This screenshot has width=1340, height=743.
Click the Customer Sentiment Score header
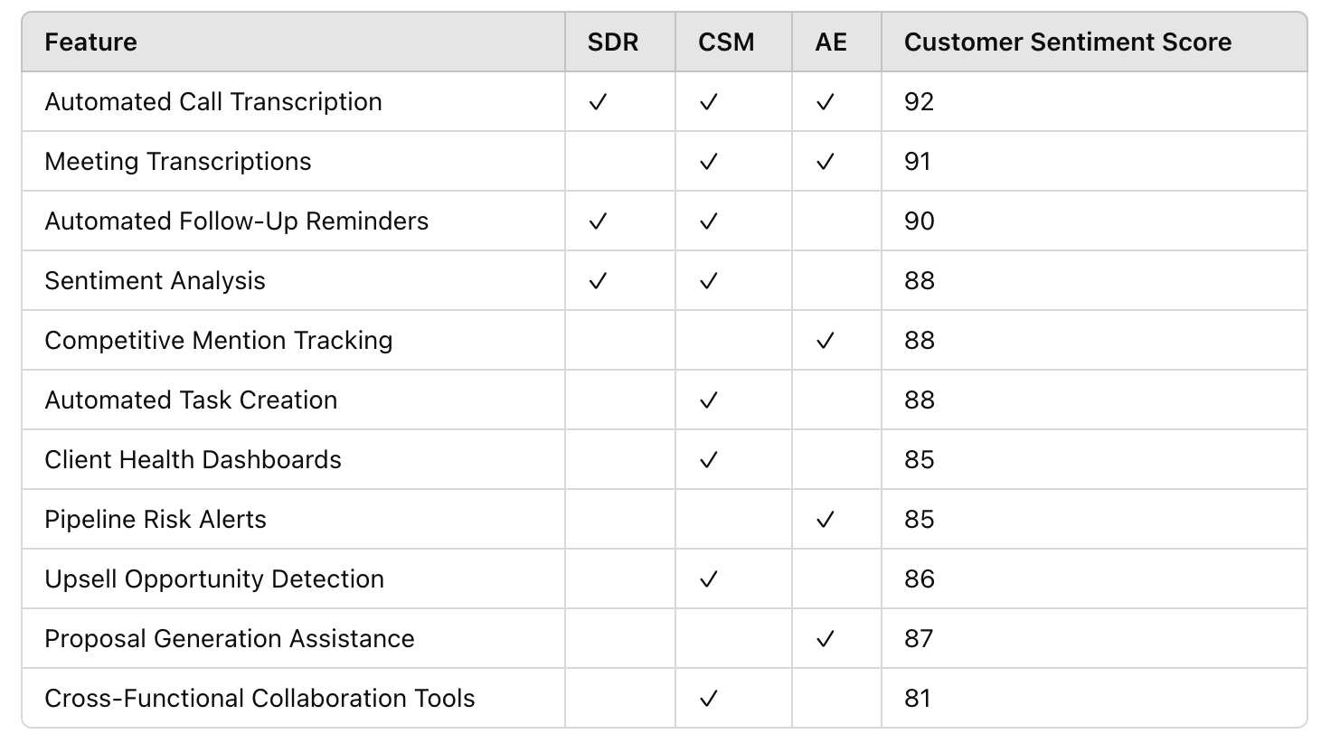pos(1068,42)
